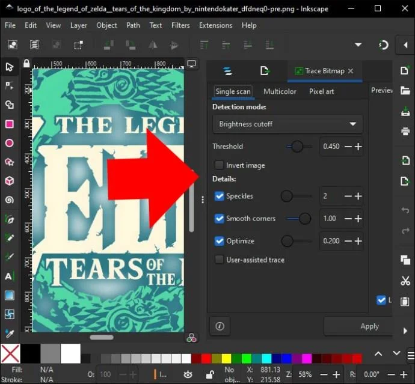Select the Mesh gradient tool
This screenshot has width=415, height=384.
[x=10, y=314]
